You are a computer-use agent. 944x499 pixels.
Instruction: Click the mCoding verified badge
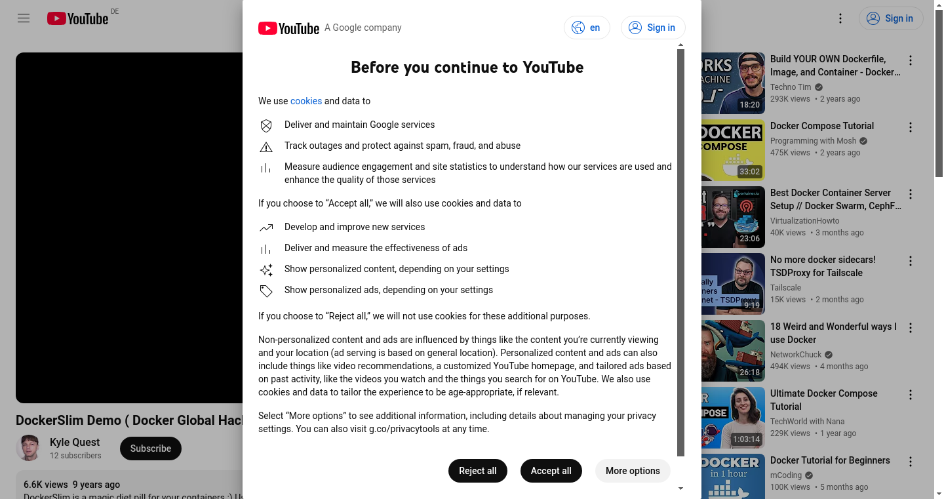click(809, 475)
